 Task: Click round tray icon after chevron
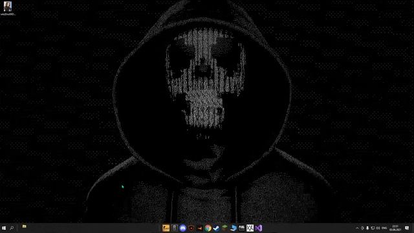[362, 228]
